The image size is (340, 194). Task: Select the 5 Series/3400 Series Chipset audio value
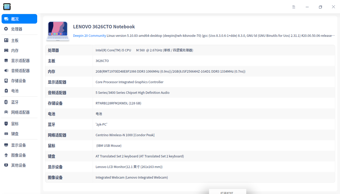coord(133,93)
